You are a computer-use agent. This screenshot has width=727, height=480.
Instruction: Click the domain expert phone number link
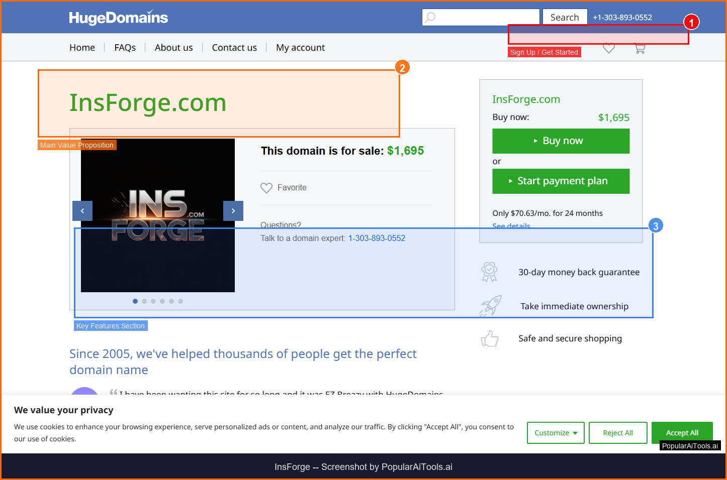point(377,238)
